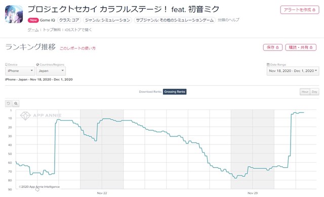Toggle chart granularity to Hour
The width and height of the screenshot is (324, 197).
(305, 92)
